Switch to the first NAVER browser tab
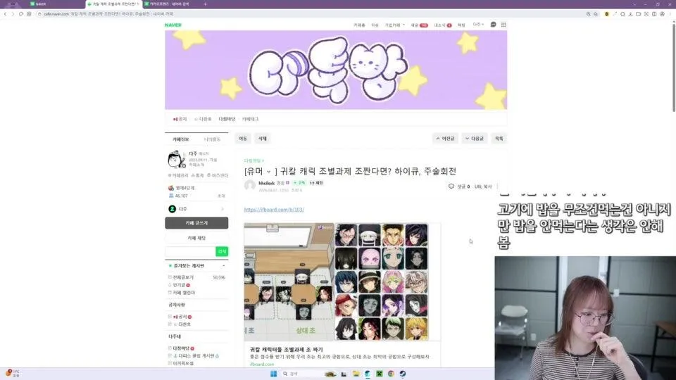The height and width of the screenshot is (380, 676). coord(56,4)
